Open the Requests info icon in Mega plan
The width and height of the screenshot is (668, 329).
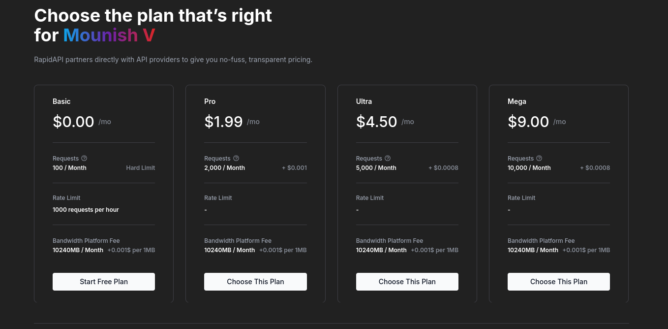(x=539, y=159)
